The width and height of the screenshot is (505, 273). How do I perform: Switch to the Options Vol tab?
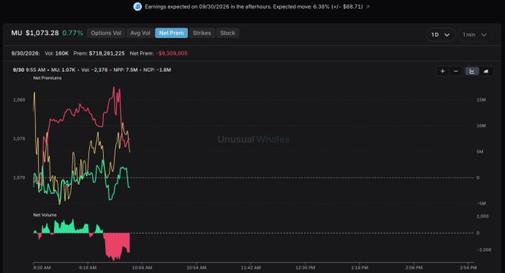pos(106,33)
